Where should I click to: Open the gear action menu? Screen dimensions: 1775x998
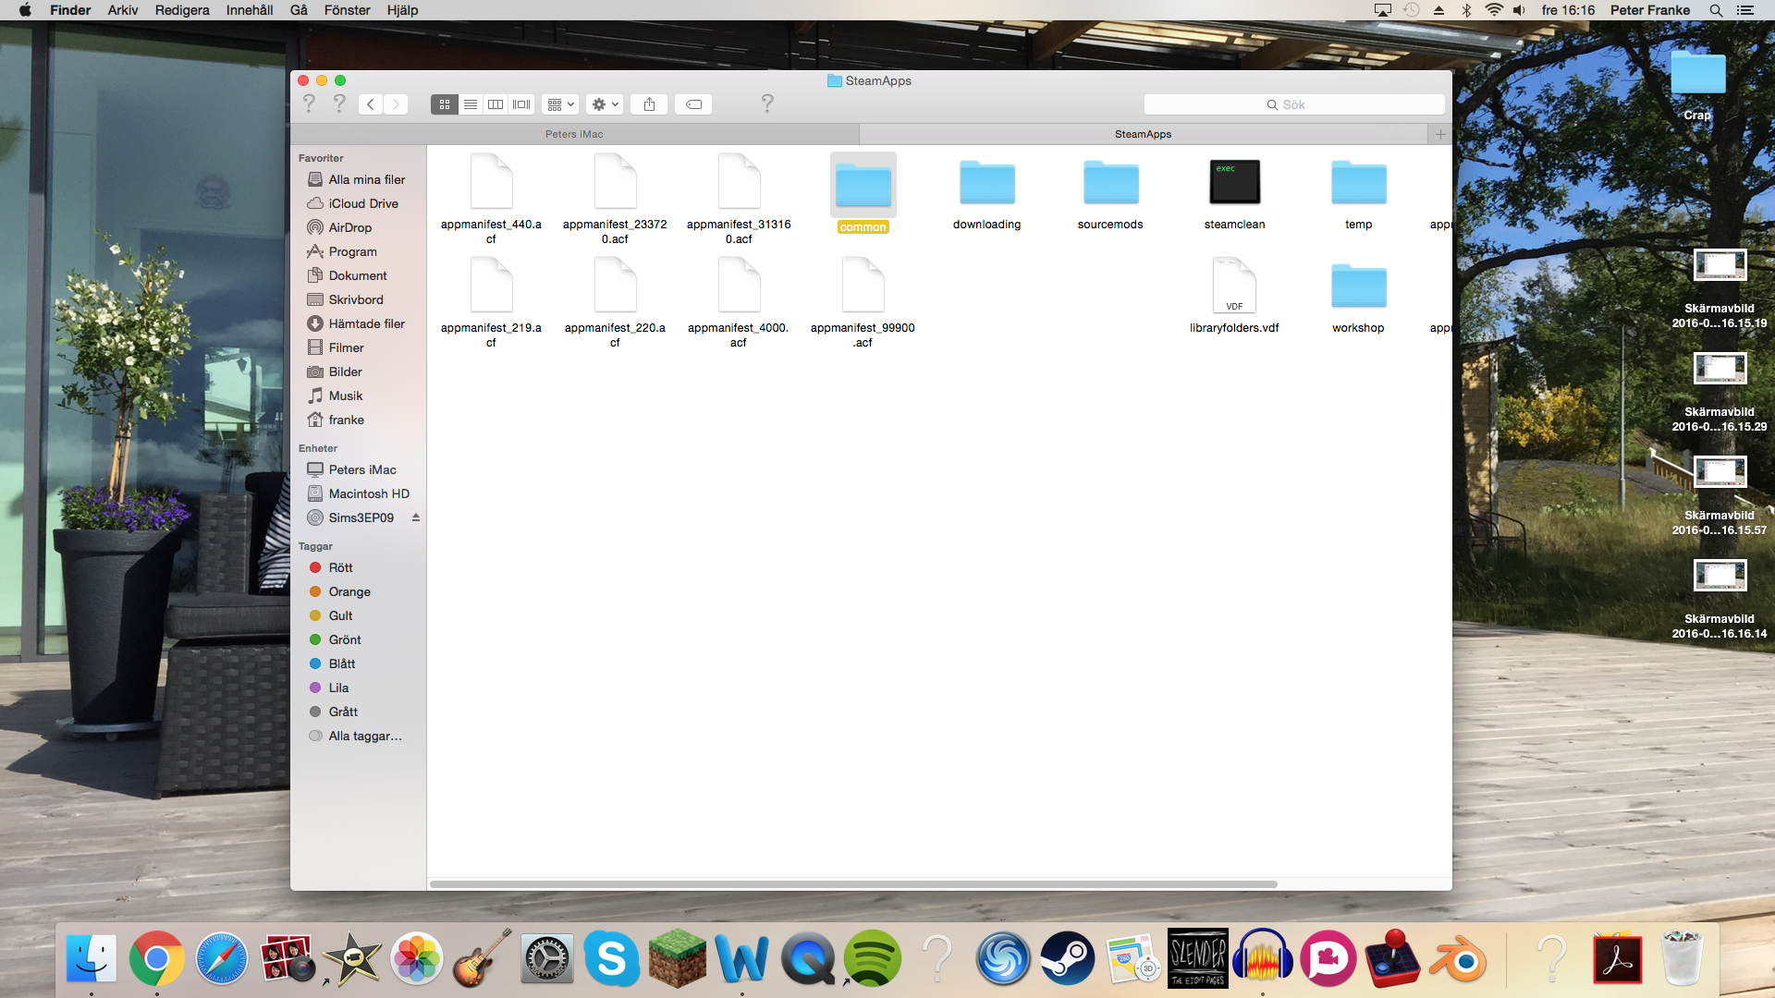(x=605, y=104)
